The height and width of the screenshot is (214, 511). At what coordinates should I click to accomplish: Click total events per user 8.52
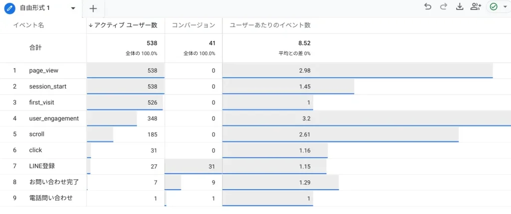305,43
